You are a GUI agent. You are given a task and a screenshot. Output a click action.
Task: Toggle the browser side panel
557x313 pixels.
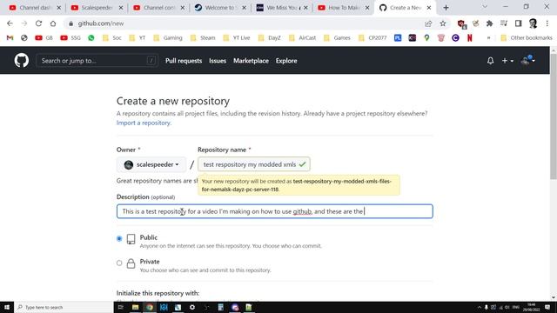pyautogui.click(x=519, y=23)
